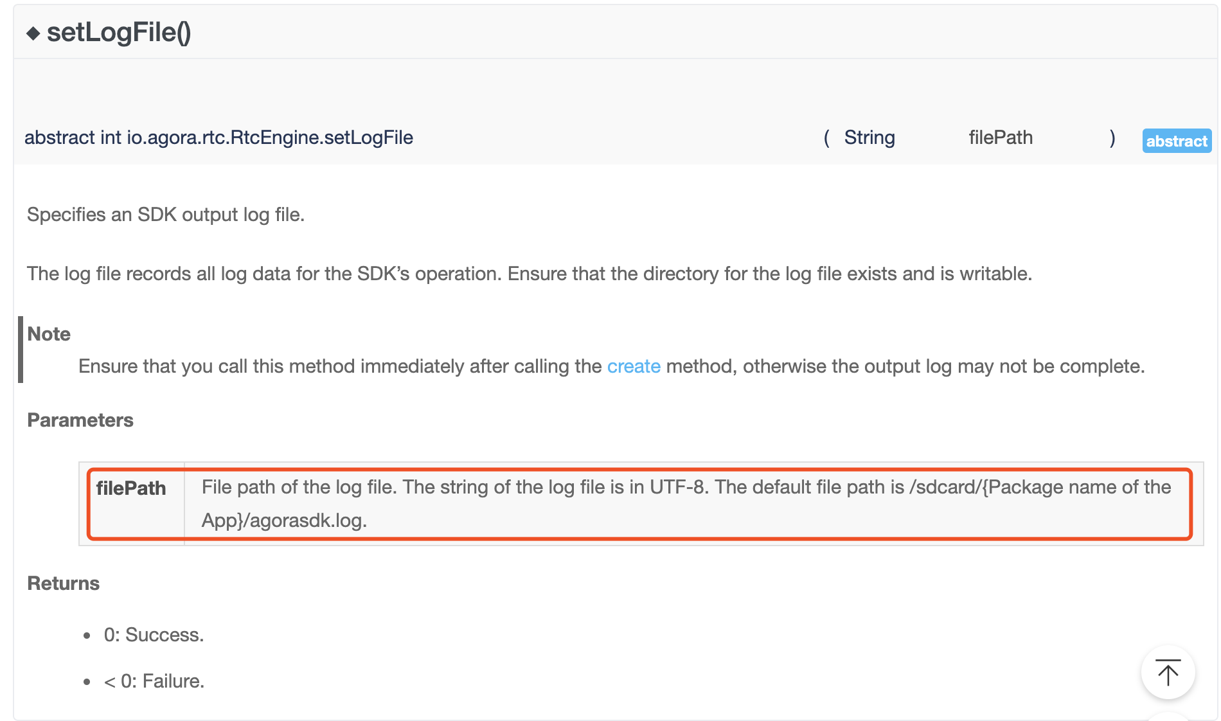
Task: Select the setLogFile() heading
Action: click(119, 33)
